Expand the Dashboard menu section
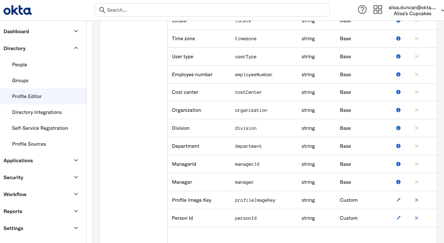The height and width of the screenshot is (243, 444). tap(76, 31)
